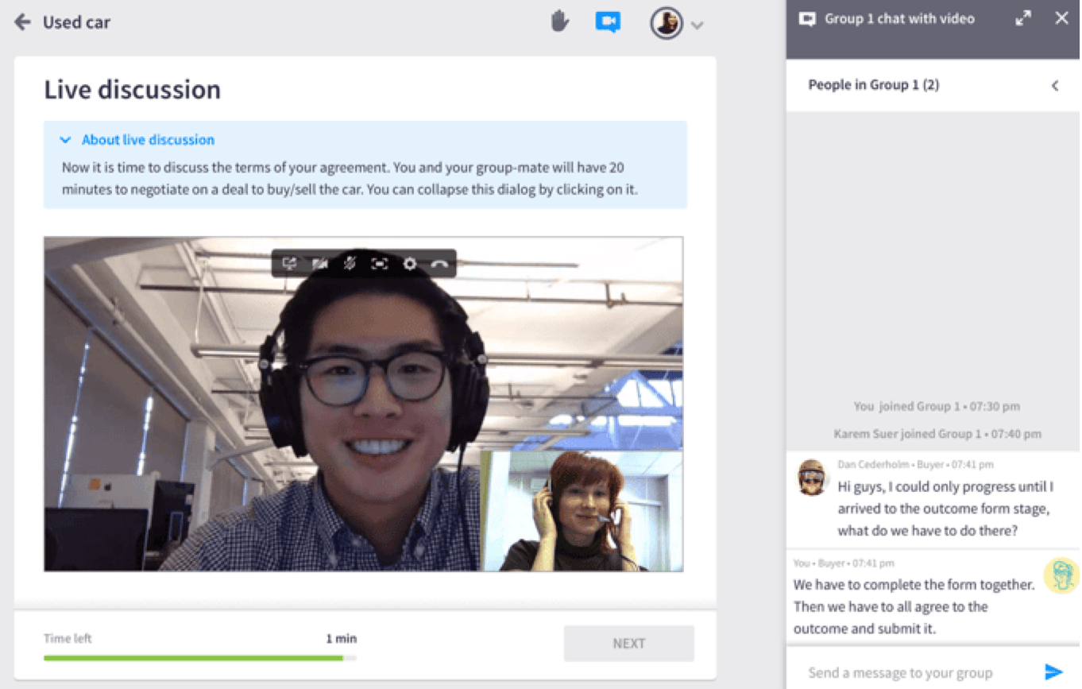Click the green Time left progress bar
The width and height of the screenshot is (1082, 689).
coord(193,658)
